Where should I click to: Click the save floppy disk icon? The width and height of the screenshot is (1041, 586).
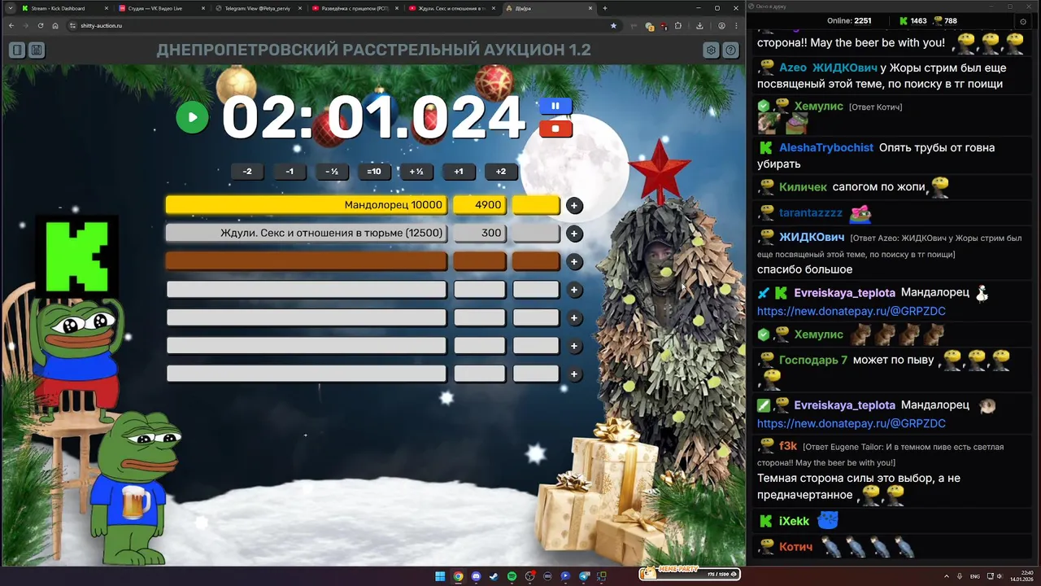point(37,50)
